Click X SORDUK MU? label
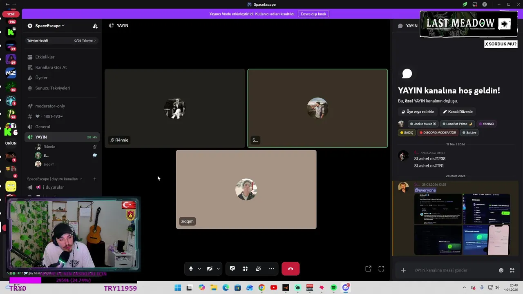The width and height of the screenshot is (523, 294). pyautogui.click(x=501, y=44)
